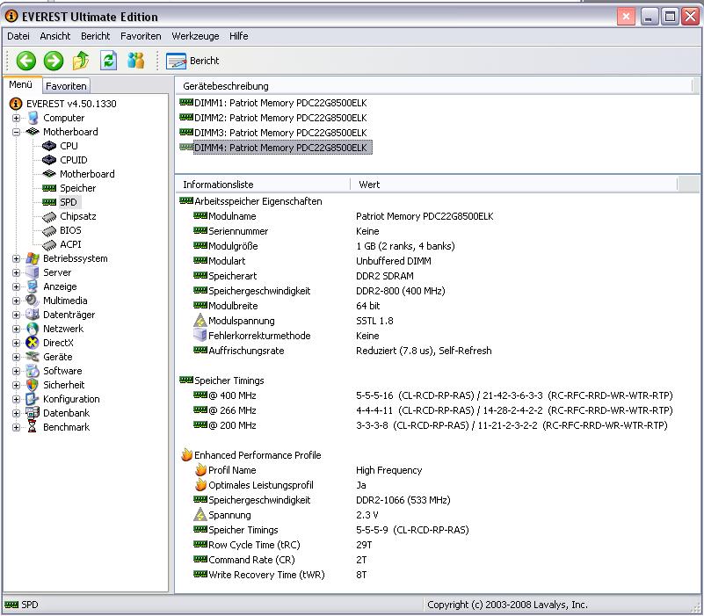Select the BIOS icon in tree
The width and height of the screenshot is (704, 616).
click(49, 231)
